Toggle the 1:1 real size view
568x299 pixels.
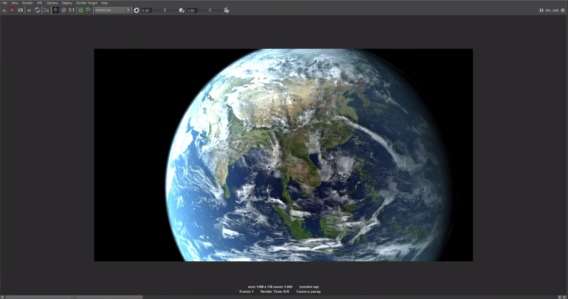tap(71, 10)
